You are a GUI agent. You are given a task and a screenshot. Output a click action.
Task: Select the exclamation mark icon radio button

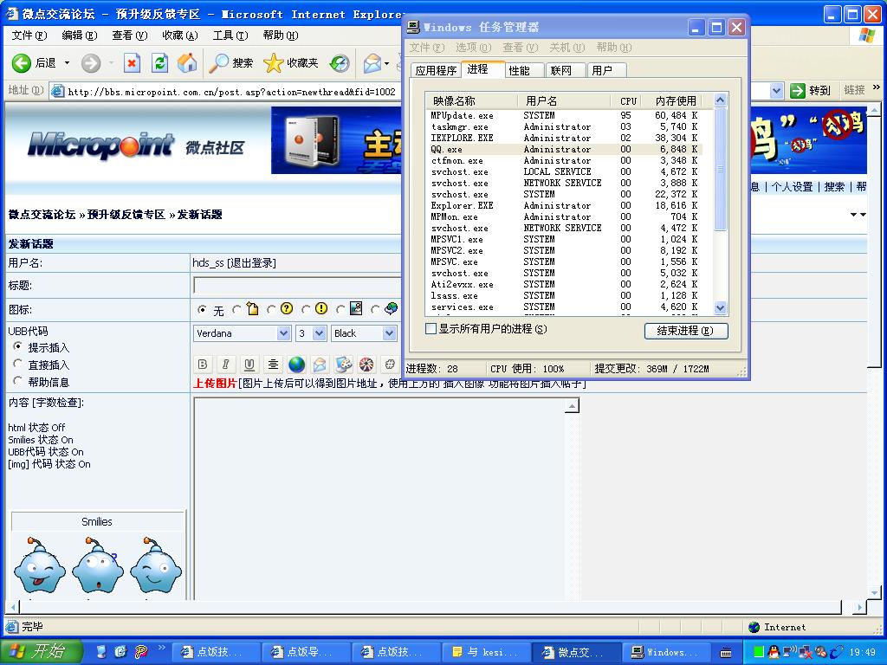pyautogui.click(x=306, y=309)
